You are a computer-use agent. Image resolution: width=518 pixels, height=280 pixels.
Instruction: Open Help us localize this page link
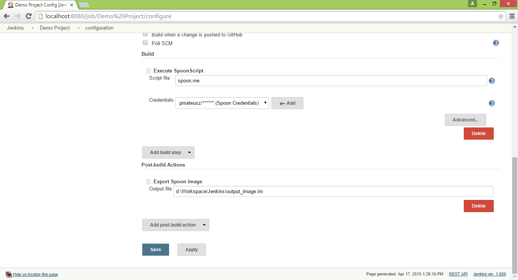[35, 274]
